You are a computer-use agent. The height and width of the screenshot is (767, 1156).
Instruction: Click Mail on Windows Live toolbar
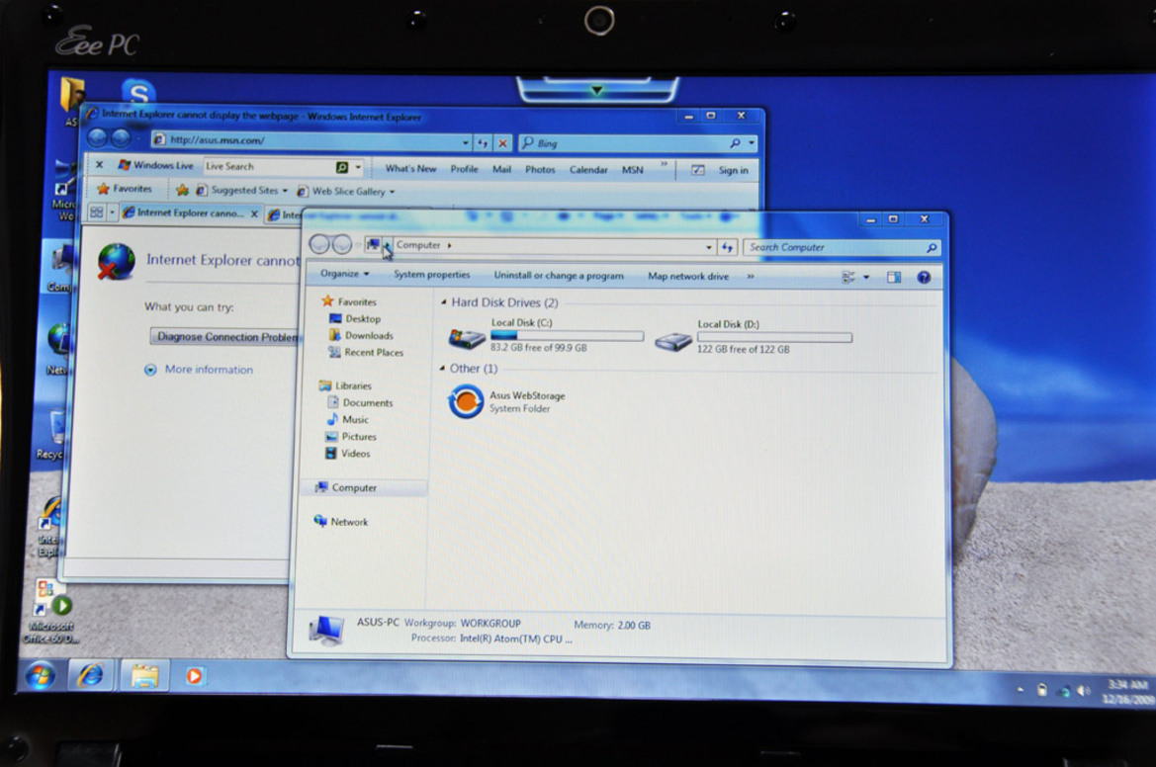[501, 169]
